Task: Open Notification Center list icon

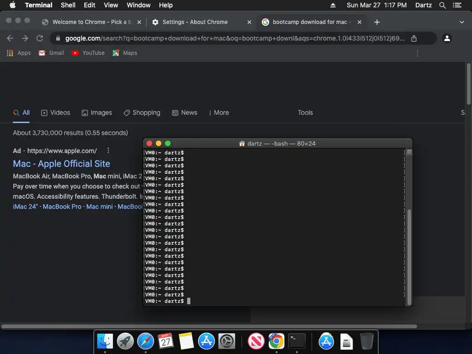Action: 457,5
